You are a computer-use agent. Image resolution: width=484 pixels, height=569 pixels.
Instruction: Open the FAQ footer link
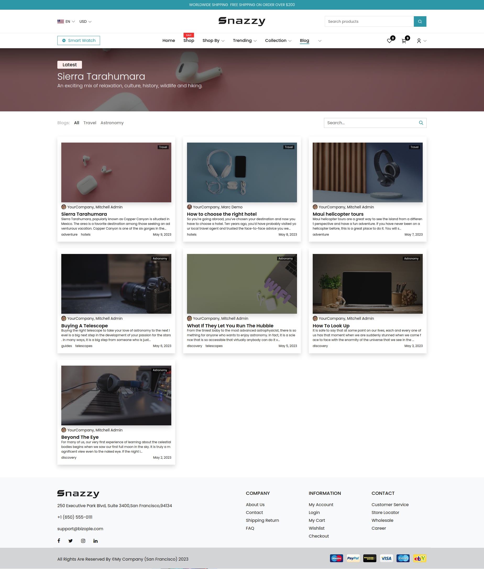[x=250, y=528]
